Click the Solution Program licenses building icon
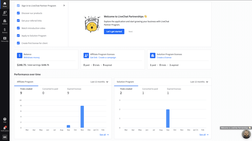Image resolution: width=252 pixels, height=141 pixels. point(153,55)
